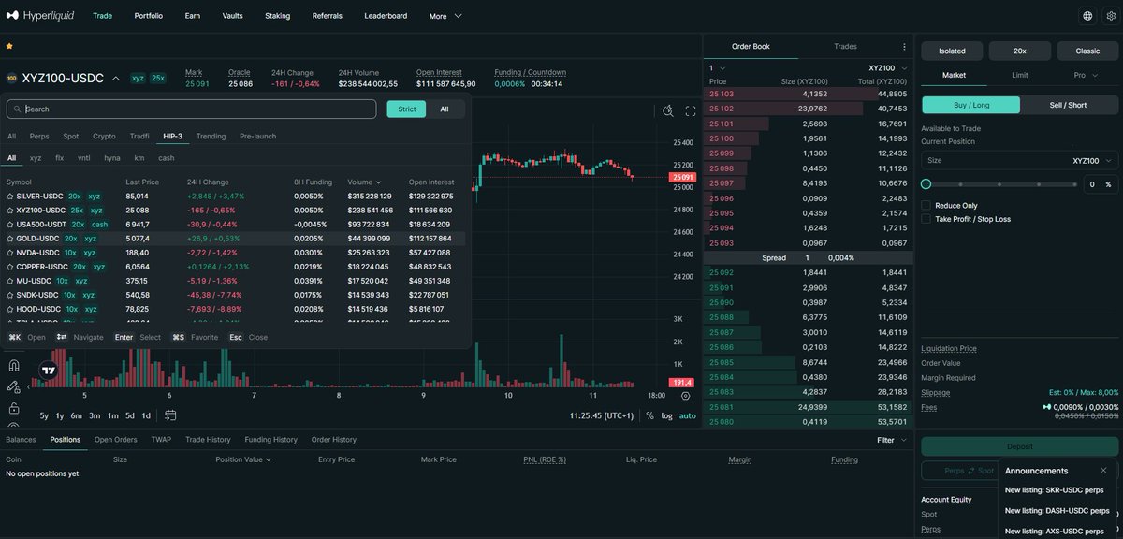Click the chart zoom magnifier icon
1123x539 pixels.
[668, 110]
